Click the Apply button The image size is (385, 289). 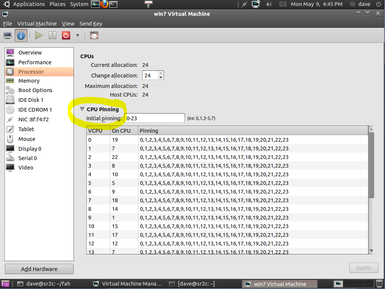[364, 268]
